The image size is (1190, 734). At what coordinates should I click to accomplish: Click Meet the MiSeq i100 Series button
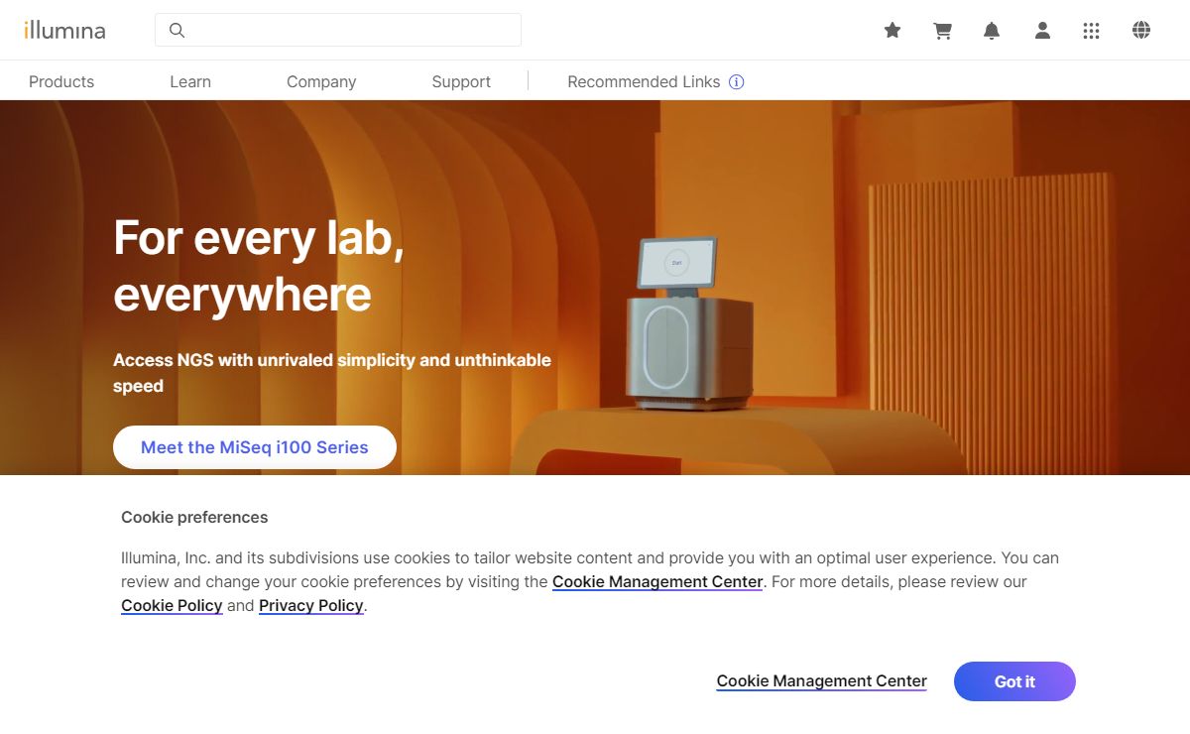coord(255,447)
